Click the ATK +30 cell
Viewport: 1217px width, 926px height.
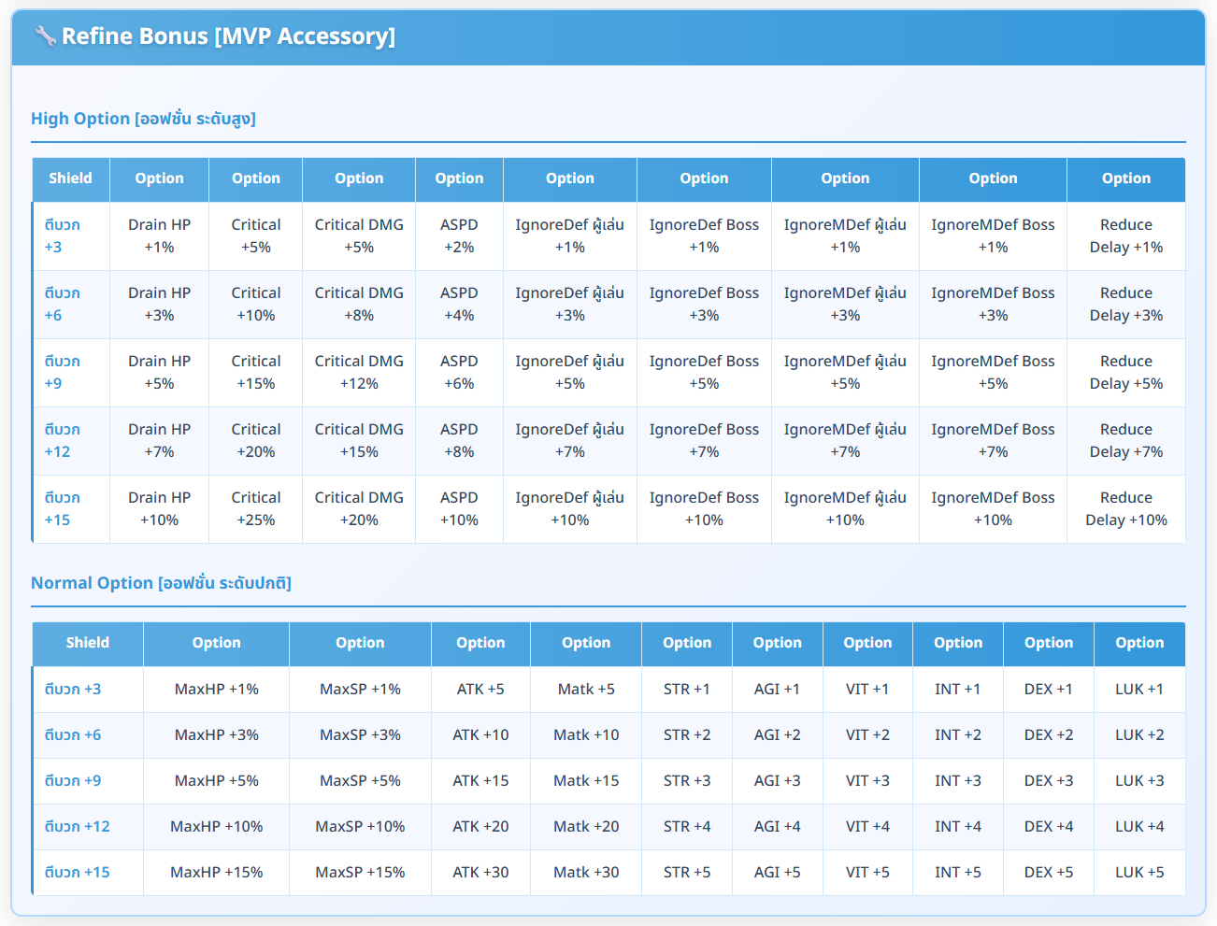pyautogui.click(x=480, y=872)
